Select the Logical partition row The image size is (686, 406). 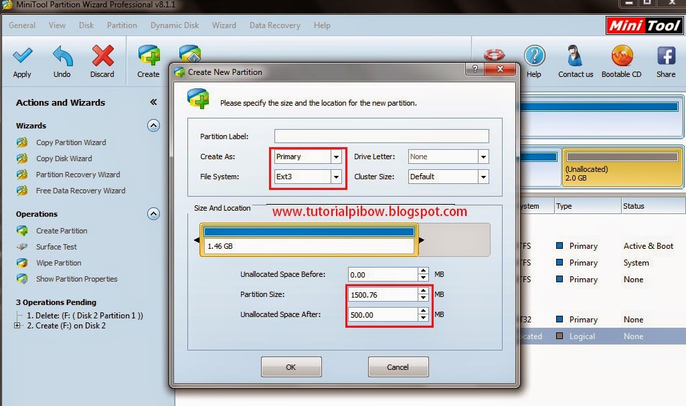click(x=602, y=336)
